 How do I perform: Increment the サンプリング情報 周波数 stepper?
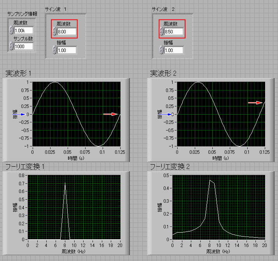pyautogui.click(x=11, y=28)
